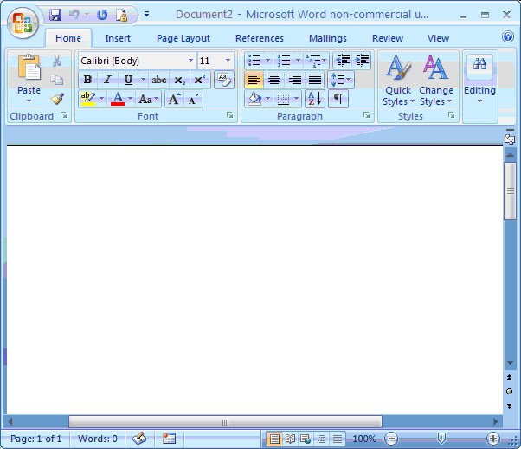Click the Save icon in Quick Access Toolbar
This screenshot has height=449, width=521.
55,15
